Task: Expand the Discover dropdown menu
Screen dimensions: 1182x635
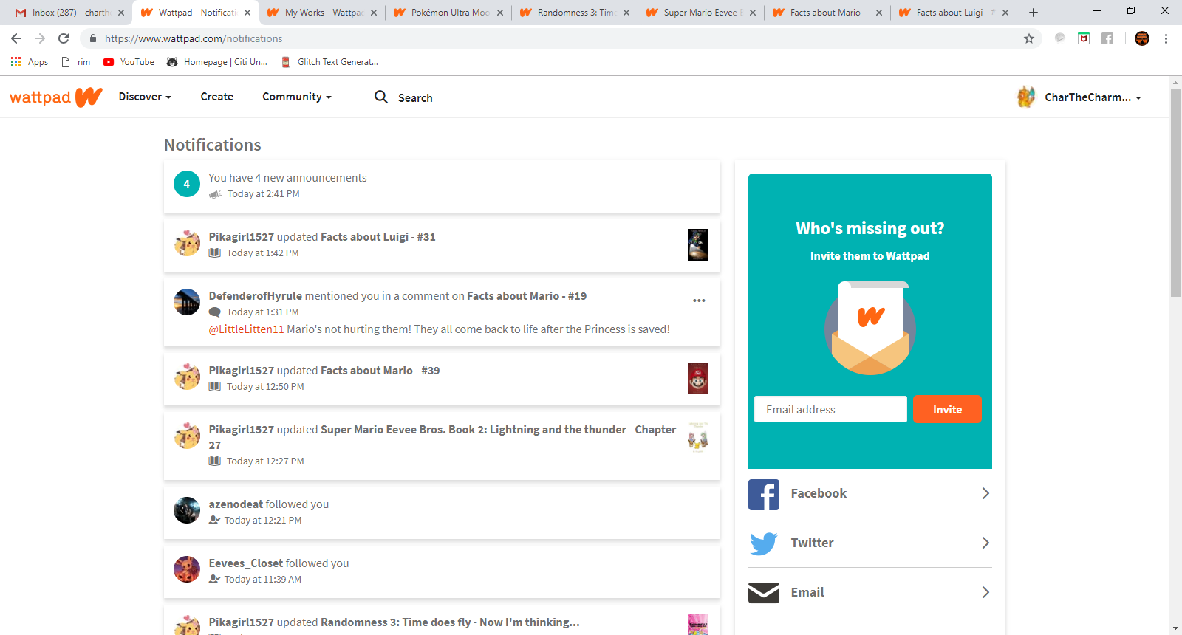Action: 145,97
